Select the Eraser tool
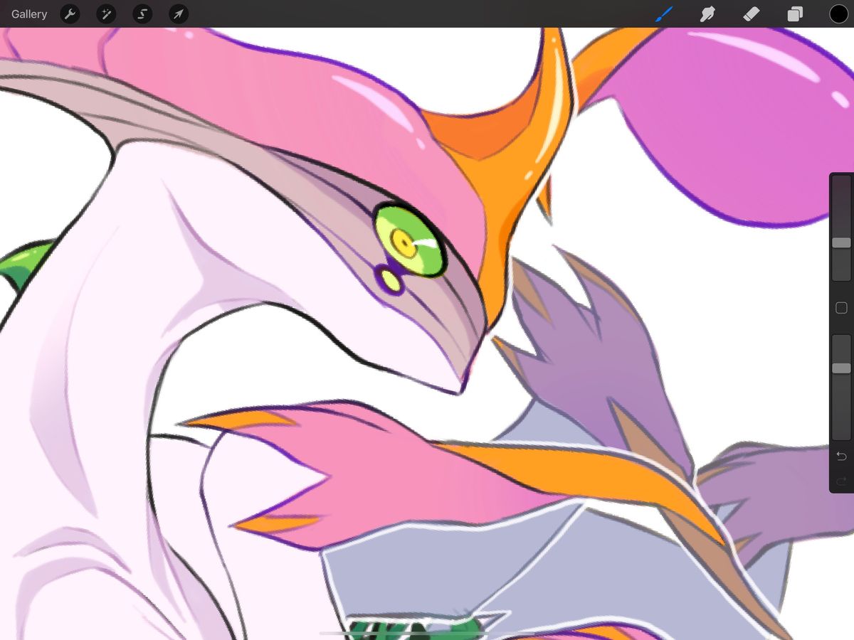The image size is (854, 640). [751, 14]
